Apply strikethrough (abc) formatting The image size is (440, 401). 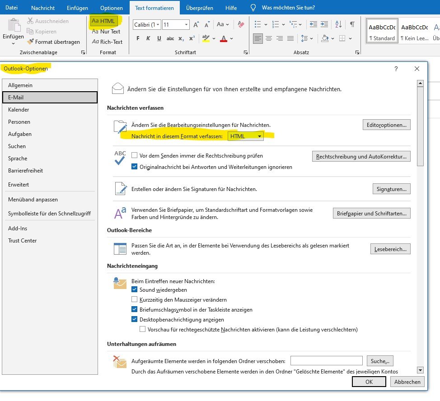(170, 38)
